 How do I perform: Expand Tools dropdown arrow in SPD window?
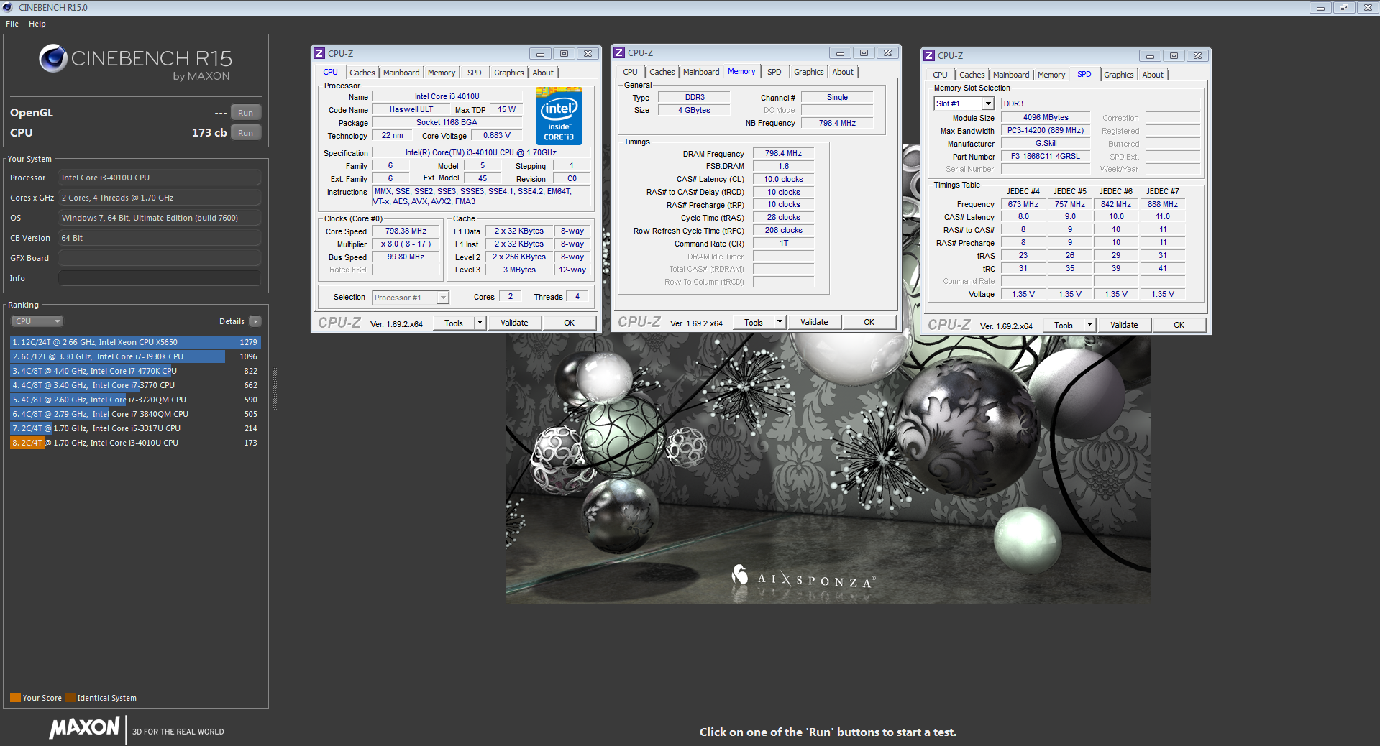pyautogui.click(x=1089, y=325)
